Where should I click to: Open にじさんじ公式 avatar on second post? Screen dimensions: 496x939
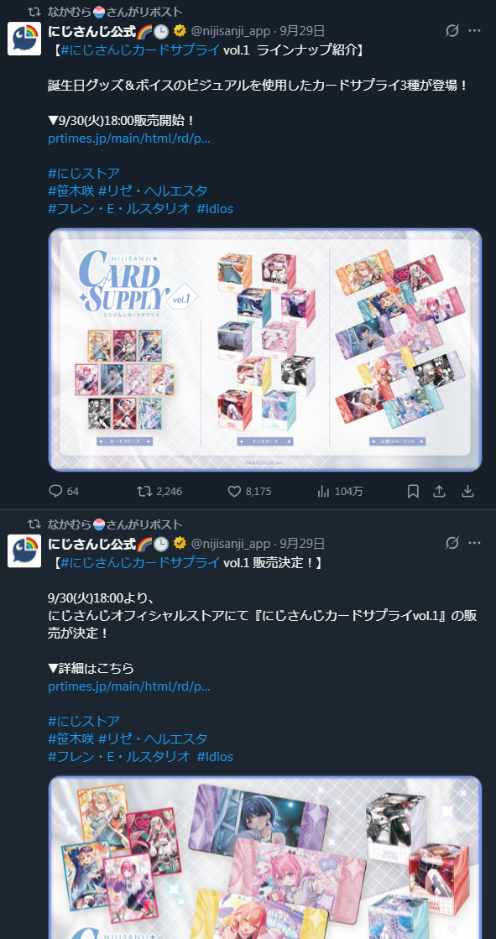(x=24, y=550)
